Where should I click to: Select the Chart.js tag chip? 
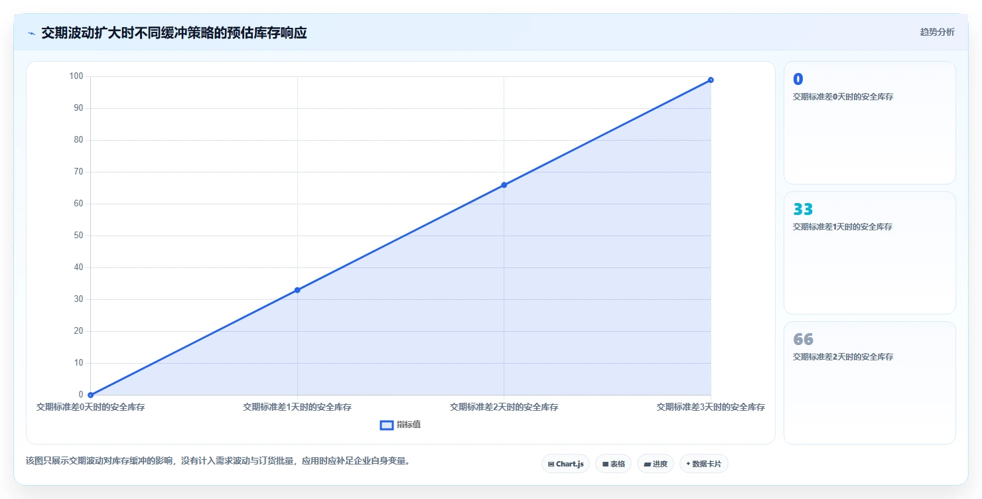point(565,464)
